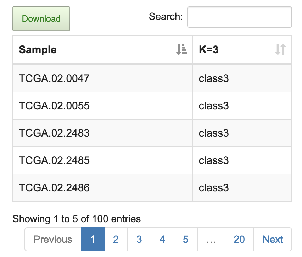Select current page 1 button
302x257 pixels.
[93, 239]
